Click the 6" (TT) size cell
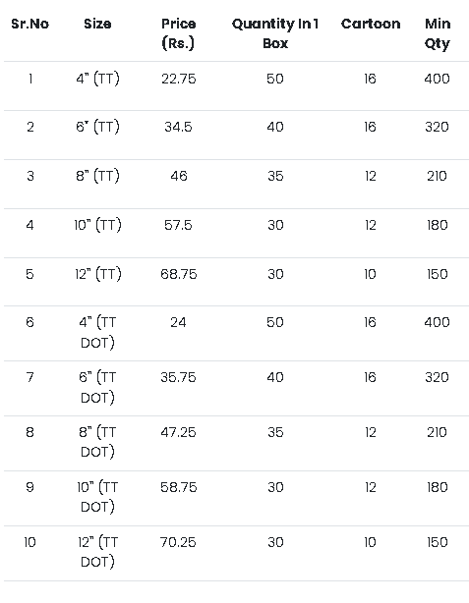Viewport: 469px width, 603px height. coord(97,127)
